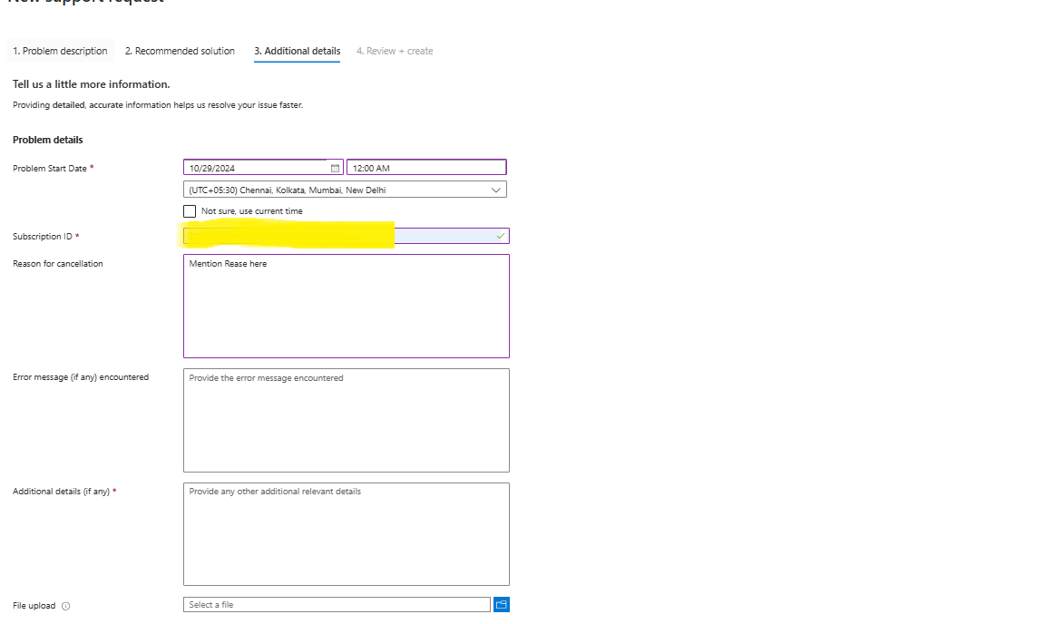Viewport: 1045px width, 624px height.
Task: Click the Reason for cancellation text area
Action: [347, 306]
